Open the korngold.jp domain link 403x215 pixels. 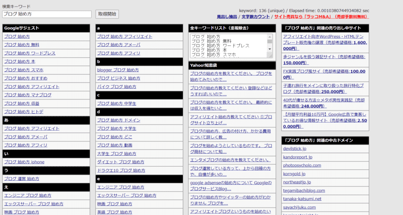coord(294,174)
